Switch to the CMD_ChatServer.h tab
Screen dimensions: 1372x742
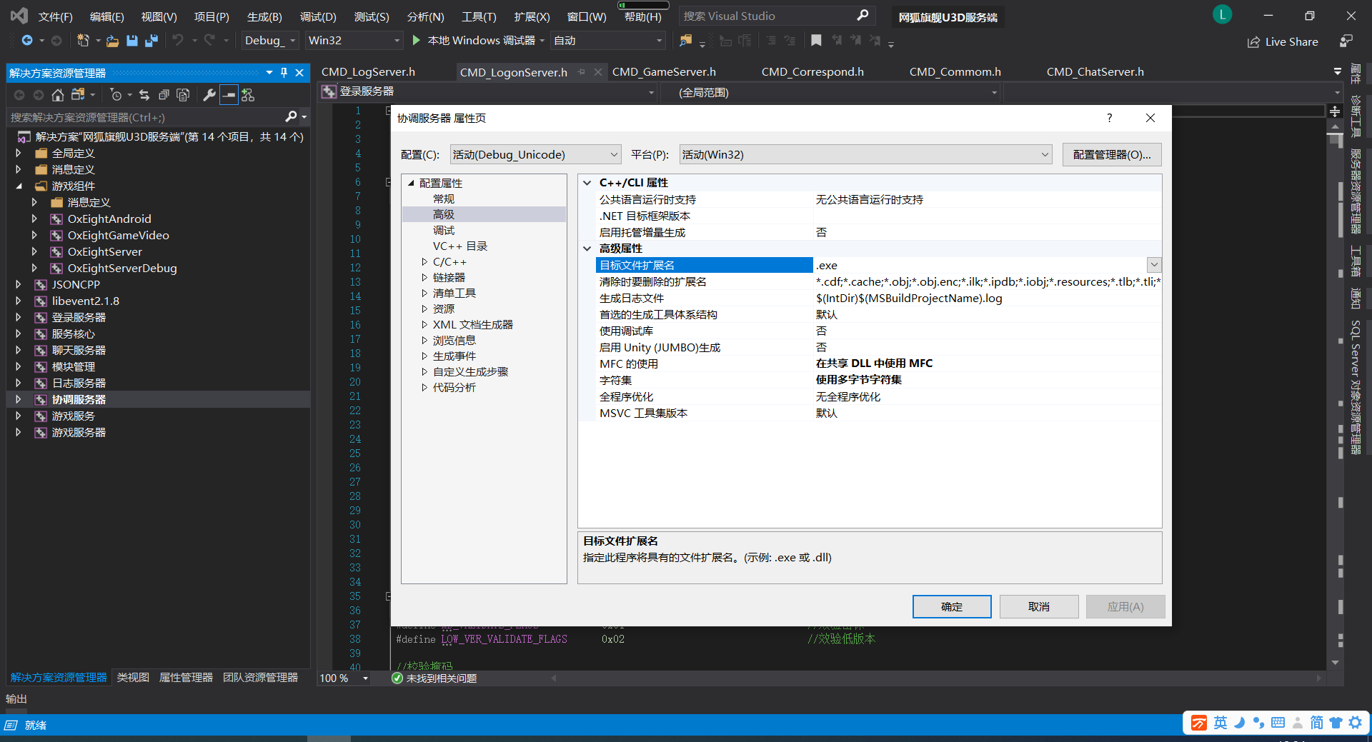point(1095,72)
